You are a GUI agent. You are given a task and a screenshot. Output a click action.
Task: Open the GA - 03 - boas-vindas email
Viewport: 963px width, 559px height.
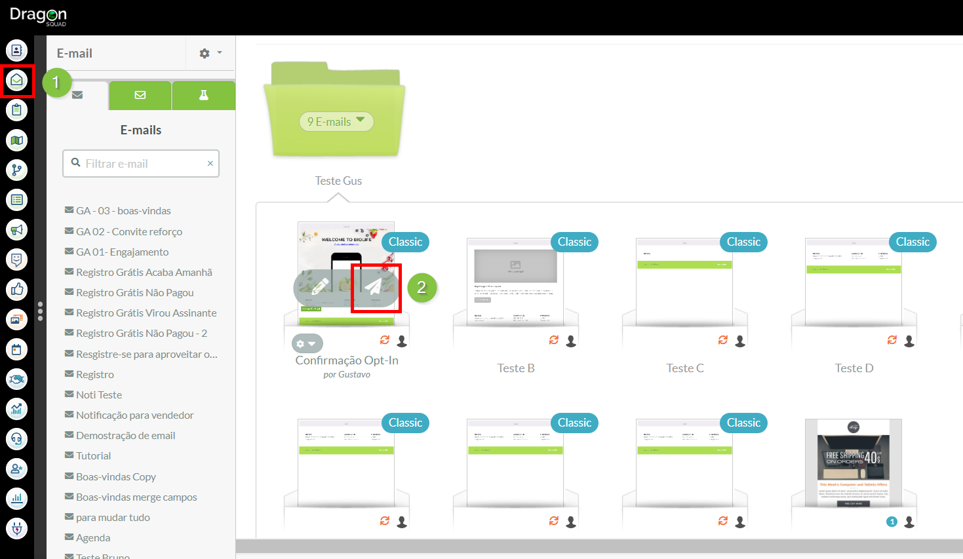click(125, 210)
